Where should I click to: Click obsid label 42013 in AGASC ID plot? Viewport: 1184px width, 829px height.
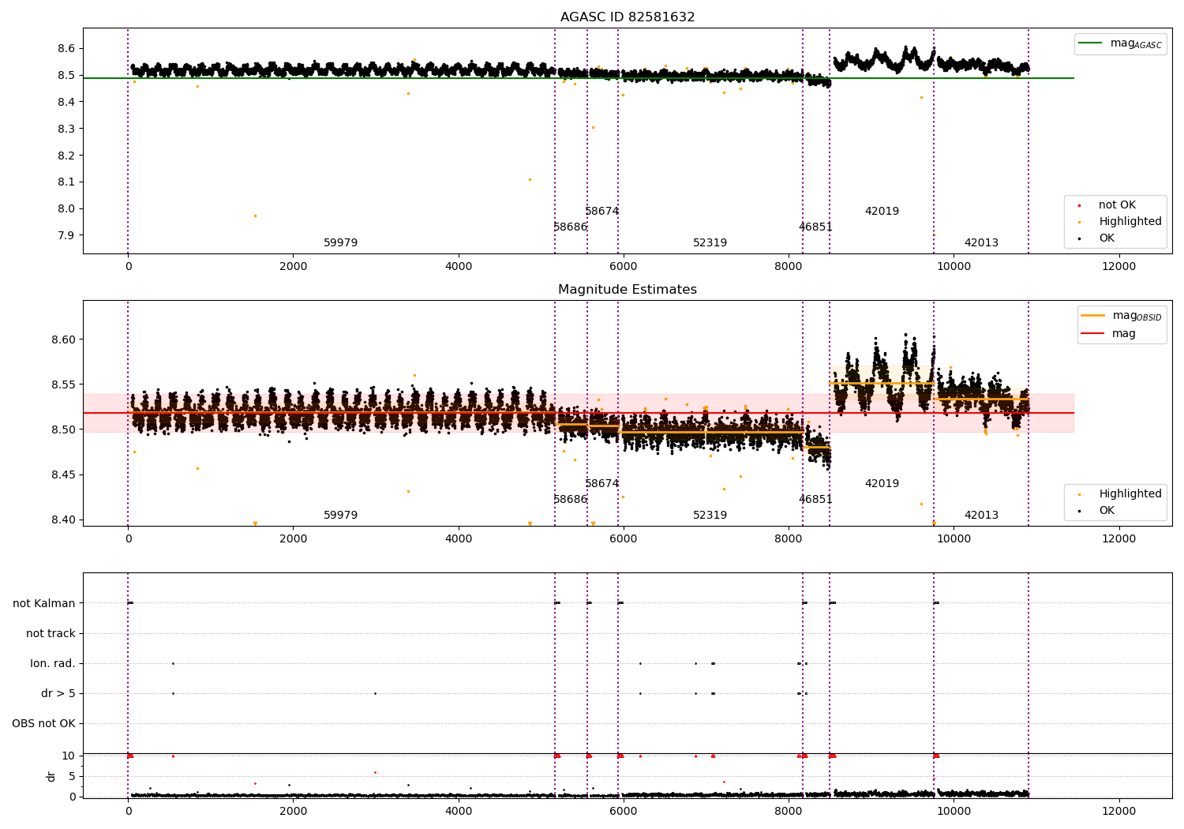[981, 243]
